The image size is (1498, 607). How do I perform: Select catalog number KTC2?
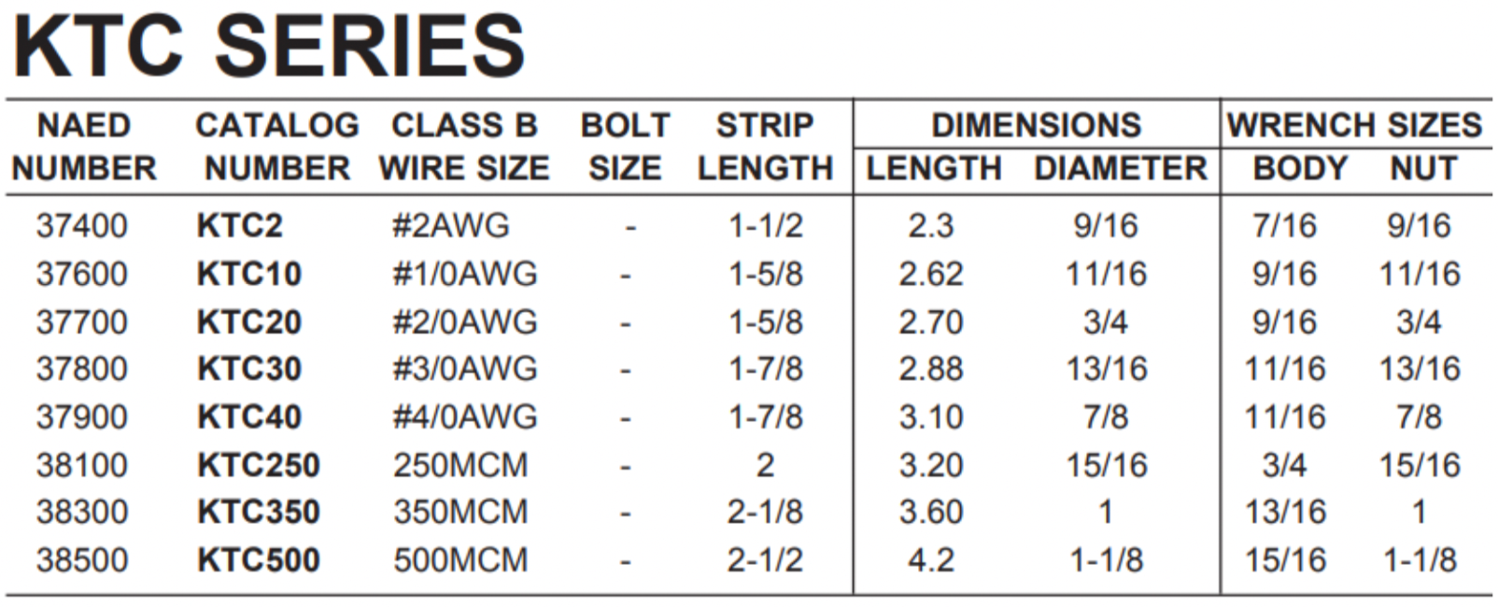239,225
